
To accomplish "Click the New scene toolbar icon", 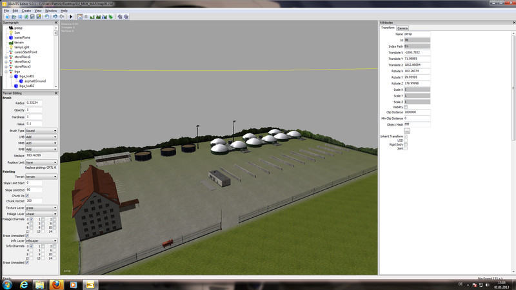I will 7,17.
